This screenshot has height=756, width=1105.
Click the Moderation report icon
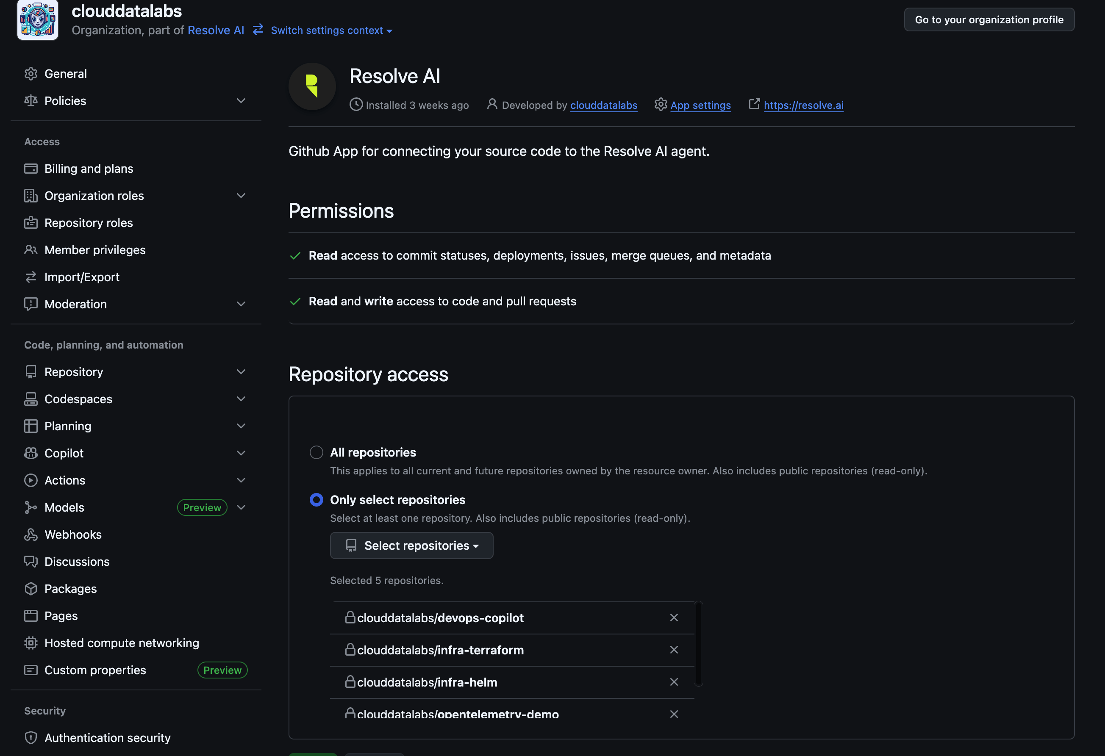coord(31,304)
